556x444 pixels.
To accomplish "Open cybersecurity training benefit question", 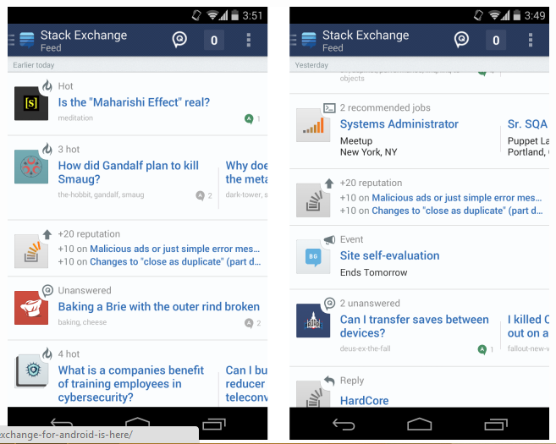I will click(131, 384).
